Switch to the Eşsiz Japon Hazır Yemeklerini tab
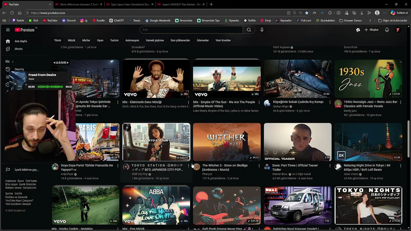 130,4
